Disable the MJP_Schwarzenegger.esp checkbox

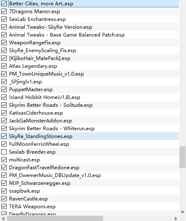click(4, 183)
